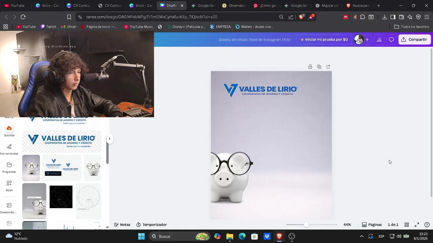Screen dimensions: 433x243
Task: Switch to the Observator browser tab
Action: (x=234, y=5)
